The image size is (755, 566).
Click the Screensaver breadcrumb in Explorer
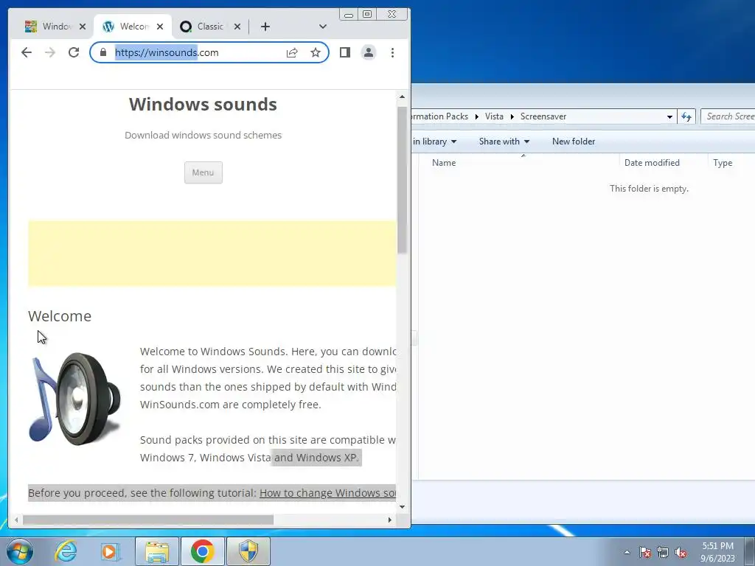(543, 116)
